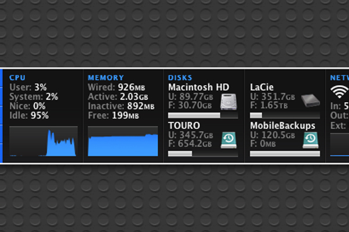Click the MobileBackups Time Machine icon
This screenshot has height=232, width=349.
311,140
